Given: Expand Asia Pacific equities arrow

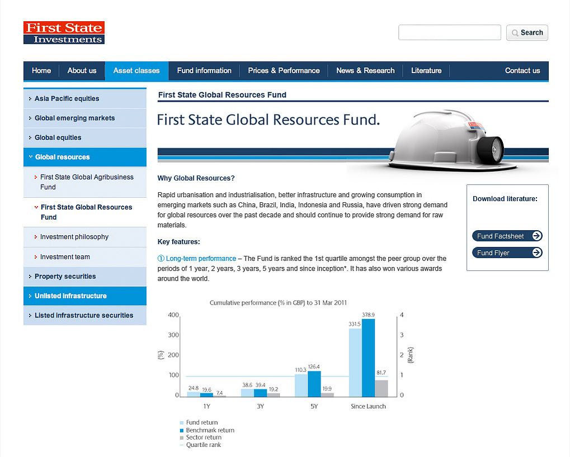Looking at the screenshot, I should point(30,98).
